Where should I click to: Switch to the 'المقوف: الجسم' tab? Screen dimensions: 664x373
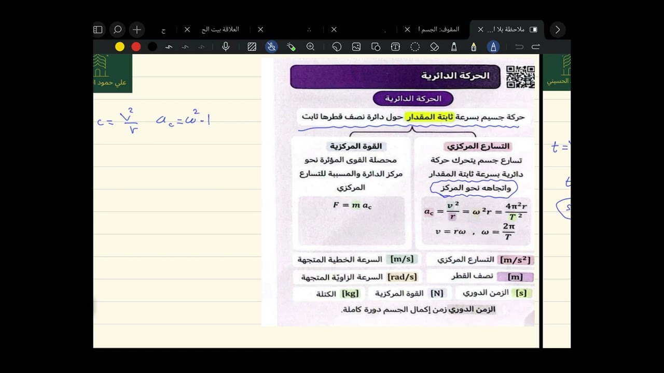coord(439,30)
